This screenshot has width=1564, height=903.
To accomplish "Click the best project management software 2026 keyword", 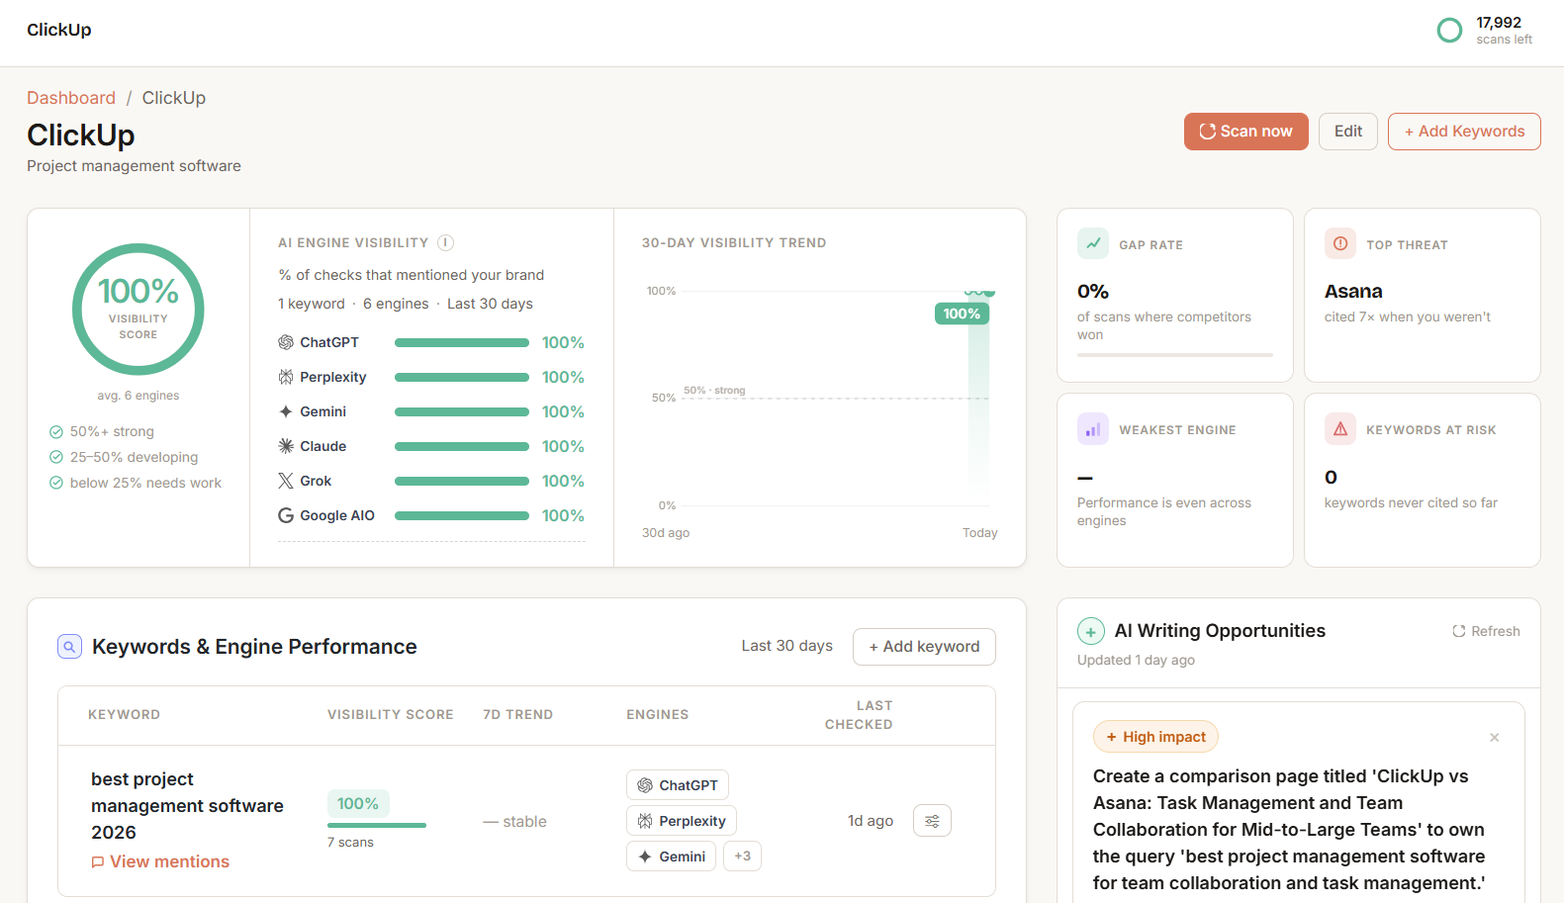I will (187, 806).
